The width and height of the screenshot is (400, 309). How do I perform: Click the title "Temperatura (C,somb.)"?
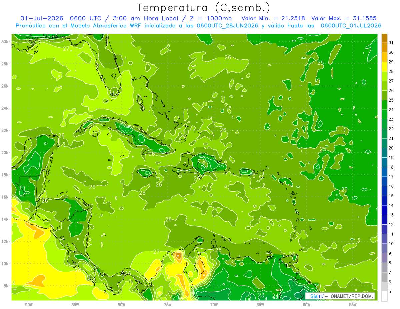pyautogui.click(x=203, y=8)
